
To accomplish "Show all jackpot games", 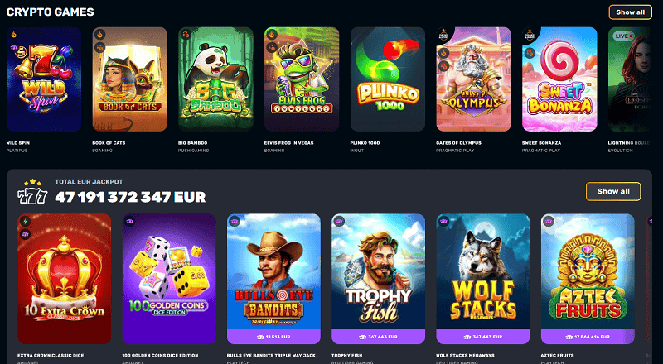I will [x=613, y=191].
